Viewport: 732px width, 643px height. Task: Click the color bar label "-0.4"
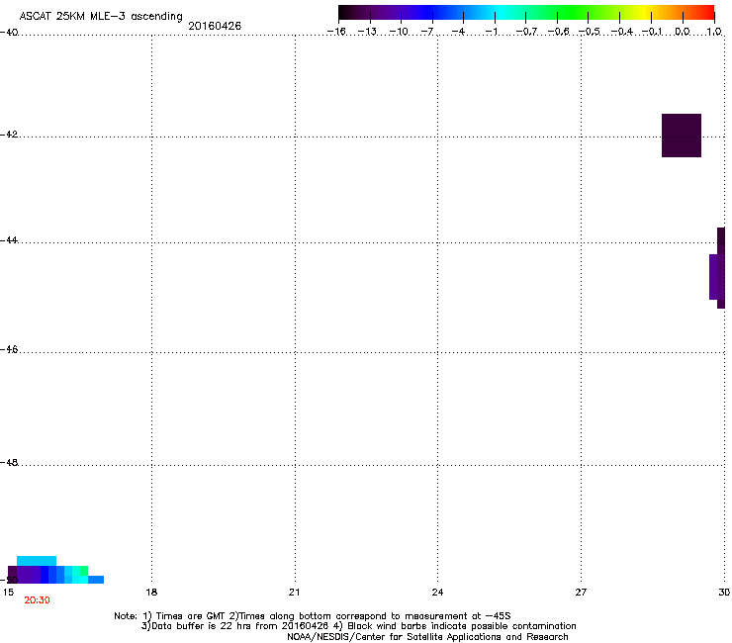click(x=622, y=32)
